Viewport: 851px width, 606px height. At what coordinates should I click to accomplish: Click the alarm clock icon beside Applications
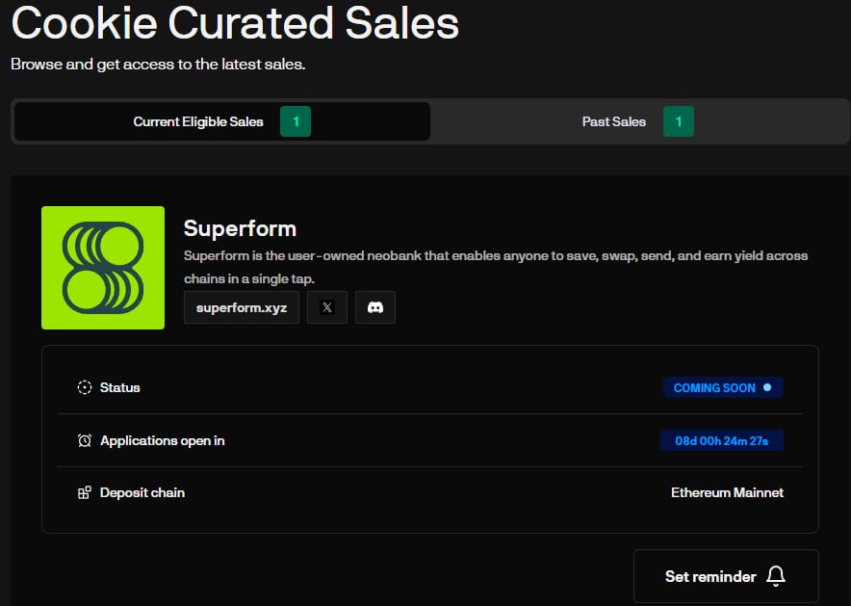[x=85, y=440]
